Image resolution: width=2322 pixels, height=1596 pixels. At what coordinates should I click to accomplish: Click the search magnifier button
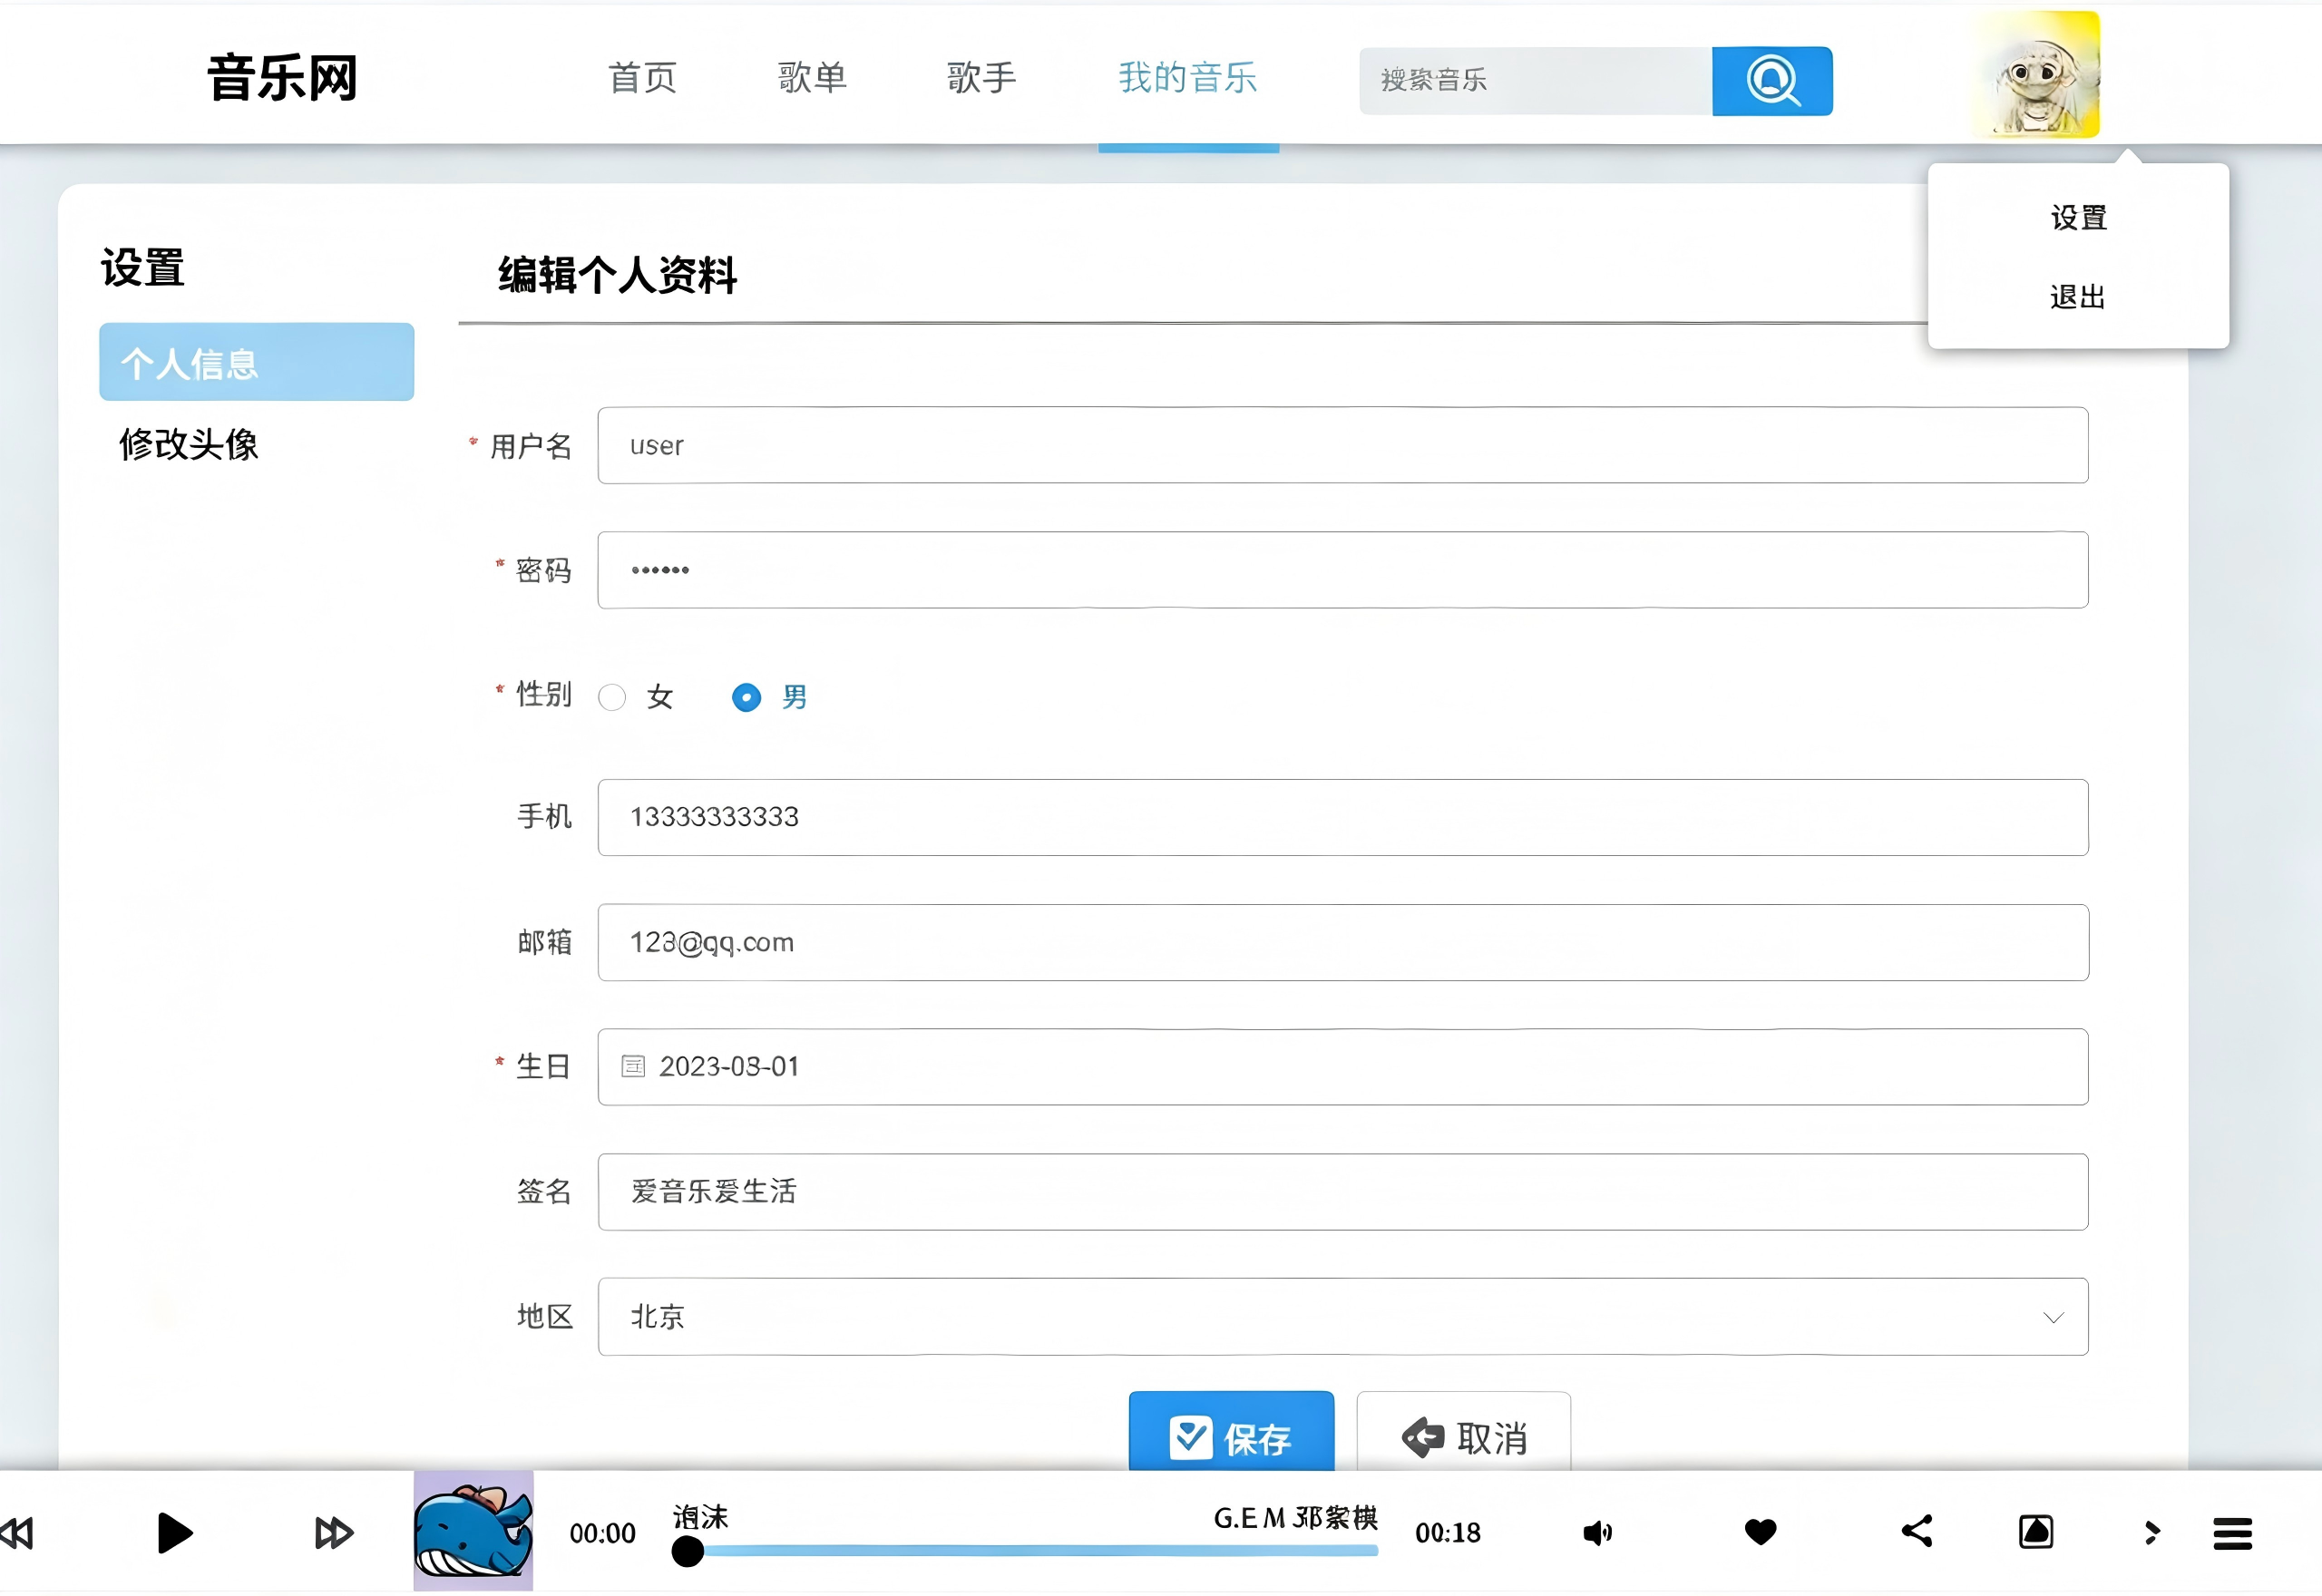[x=1771, y=81]
